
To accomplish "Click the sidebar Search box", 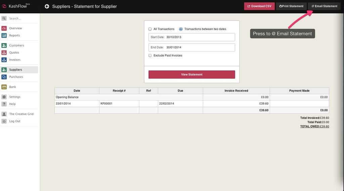I will [x=19, y=18].
